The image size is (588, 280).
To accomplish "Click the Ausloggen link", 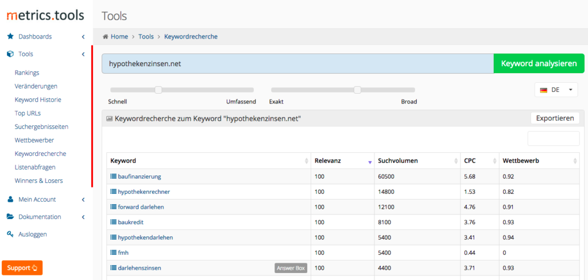I will point(33,234).
